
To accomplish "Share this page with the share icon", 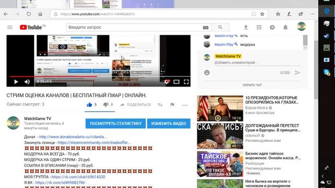I will click(x=300, y=14).
